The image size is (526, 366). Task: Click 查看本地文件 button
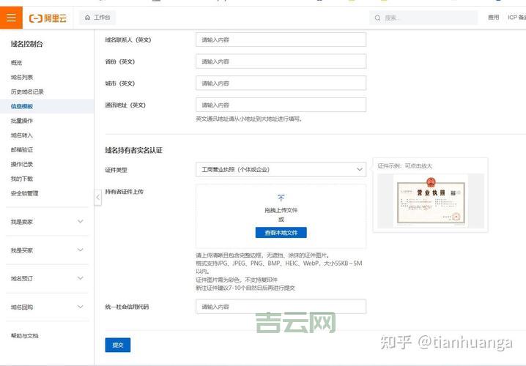coord(281,233)
